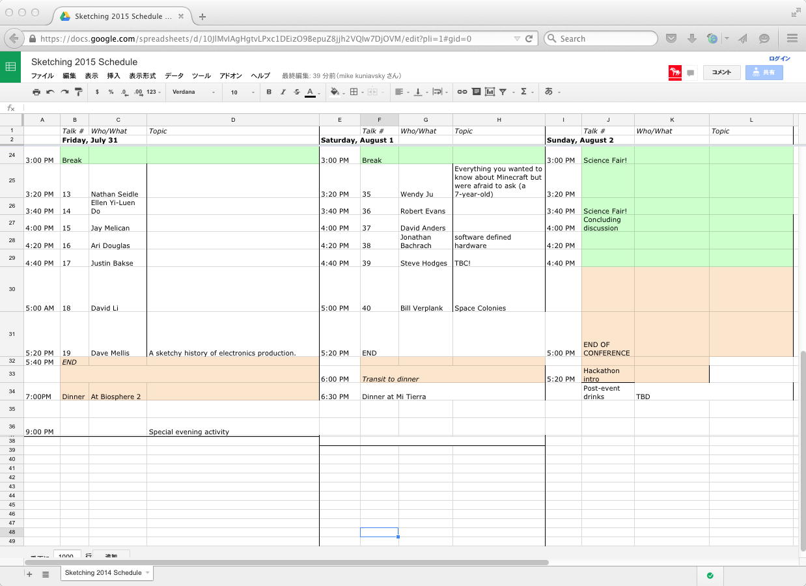Image resolution: width=806 pixels, height=586 pixels.
Task: Open the font size 10 dropdown
Action: [242, 92]
